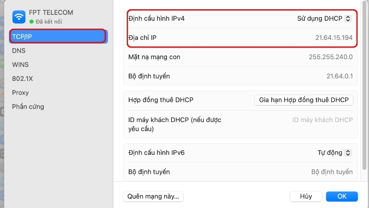Click Gia hạn Hợp đồng thuê DHCP button
369x208 pixels.
(304, 100)
